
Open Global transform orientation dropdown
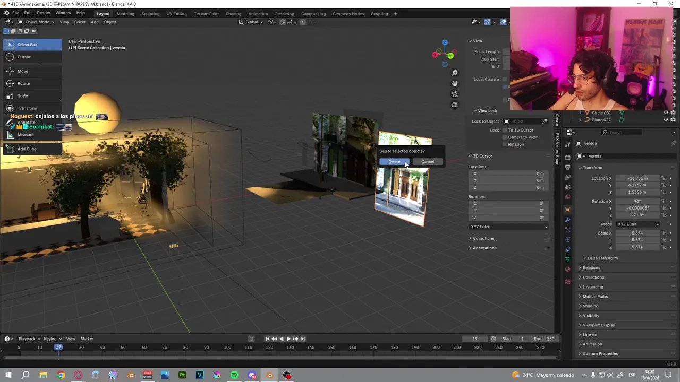251,22
